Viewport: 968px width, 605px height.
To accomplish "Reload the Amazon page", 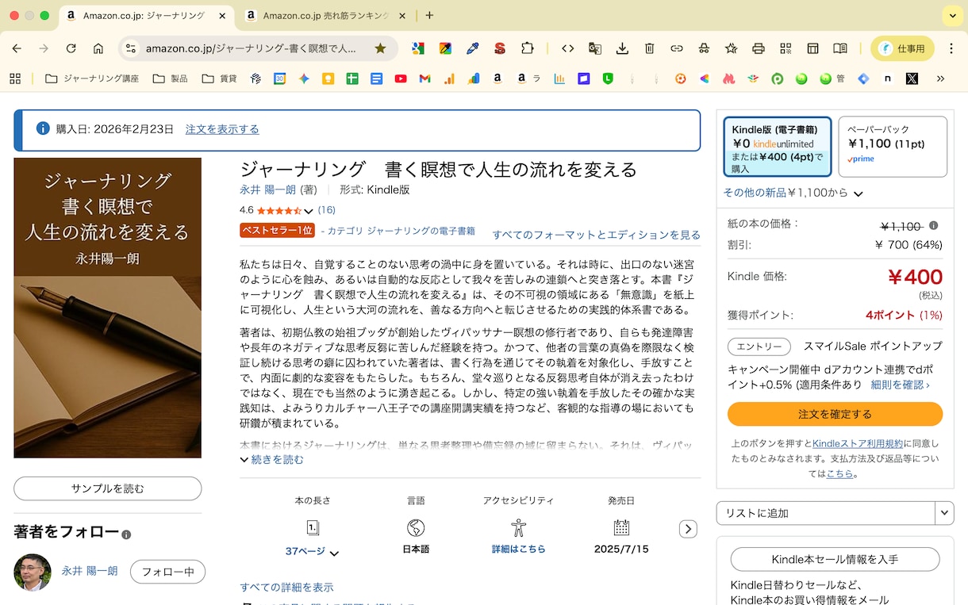I will pos(71,48).
